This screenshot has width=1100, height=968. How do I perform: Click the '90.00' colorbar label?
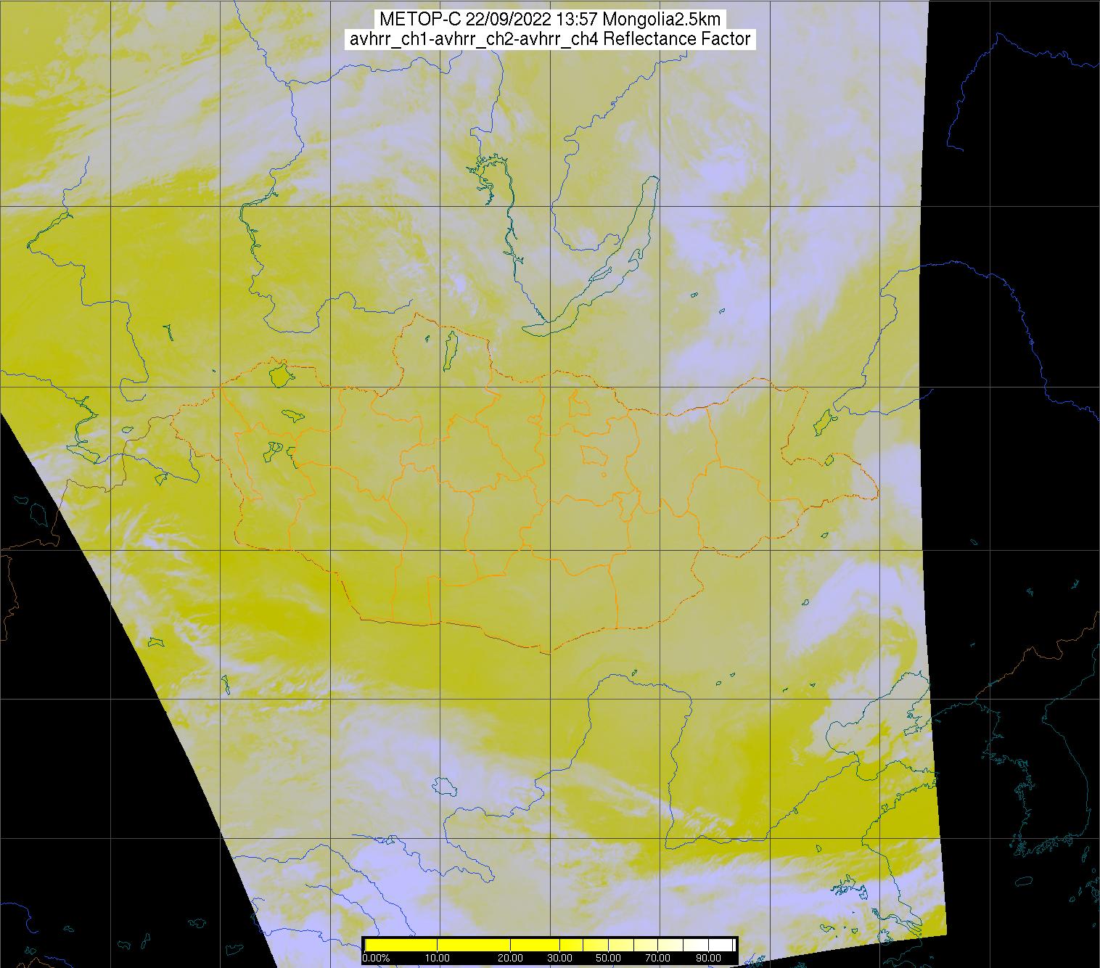point(708,958)
